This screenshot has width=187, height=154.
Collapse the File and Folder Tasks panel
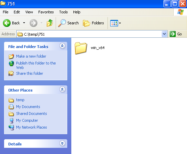click(x=62, y=46)
